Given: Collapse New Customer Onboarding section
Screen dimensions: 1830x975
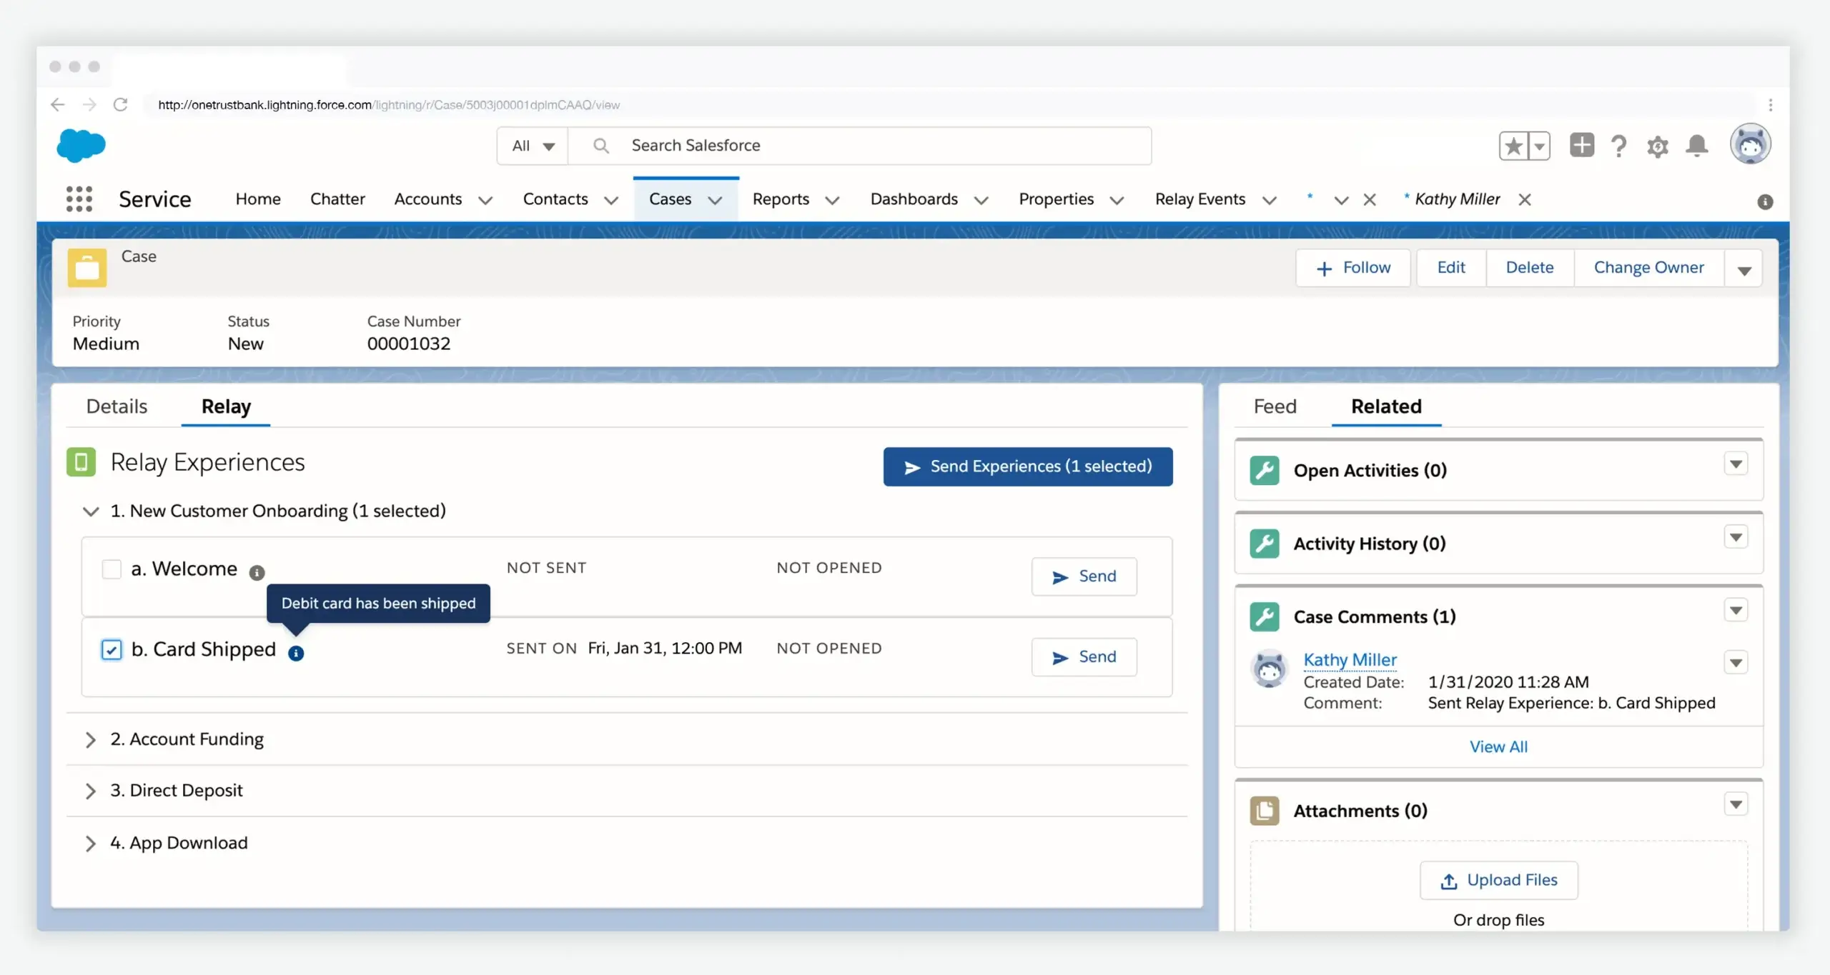Looking at the screenshot, I should pos(91,511).
